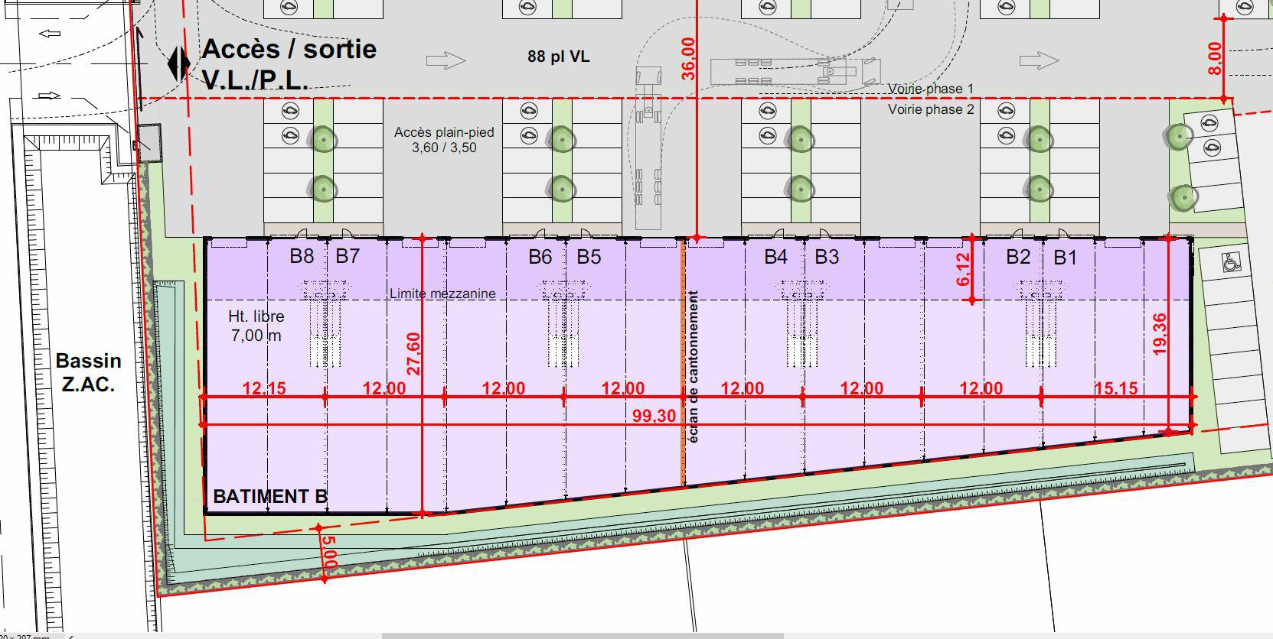Click the Bassin Z.AC. text
This screenshot has height=639, width=1273.
[88, 372]
